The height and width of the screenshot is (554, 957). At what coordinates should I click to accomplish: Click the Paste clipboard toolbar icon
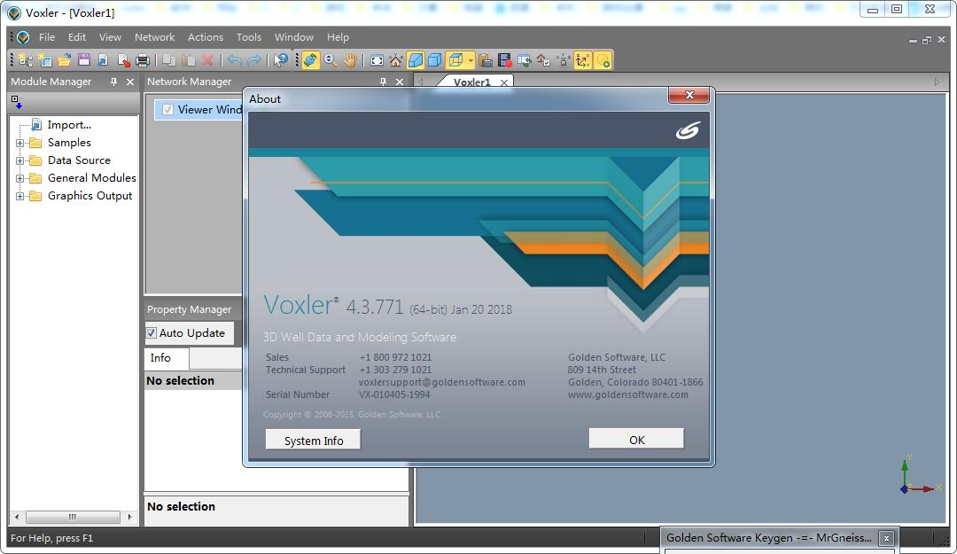tap(189, 60)
